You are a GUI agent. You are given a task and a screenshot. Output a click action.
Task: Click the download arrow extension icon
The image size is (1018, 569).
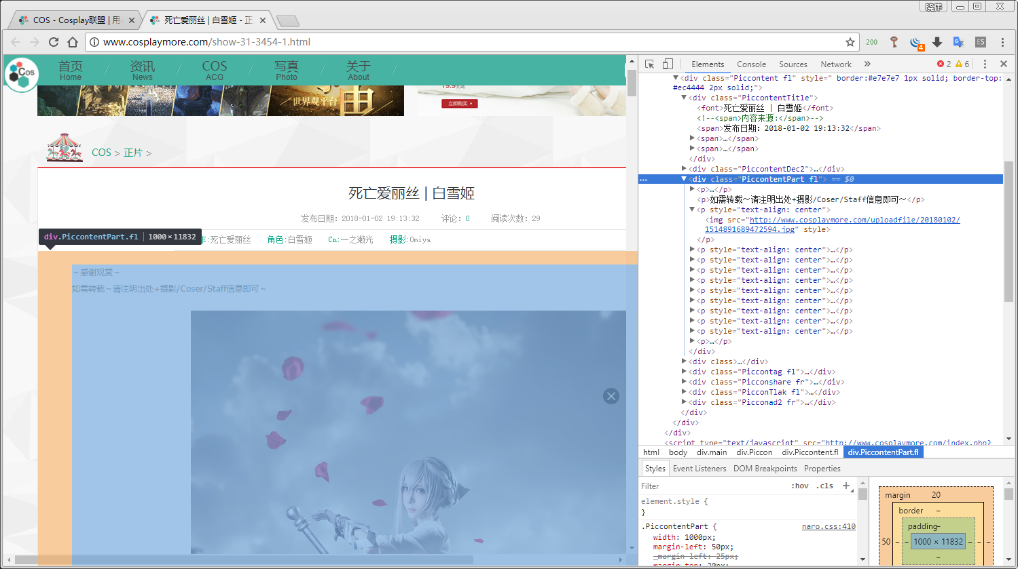pyautogui.click(x=937, y=42)
